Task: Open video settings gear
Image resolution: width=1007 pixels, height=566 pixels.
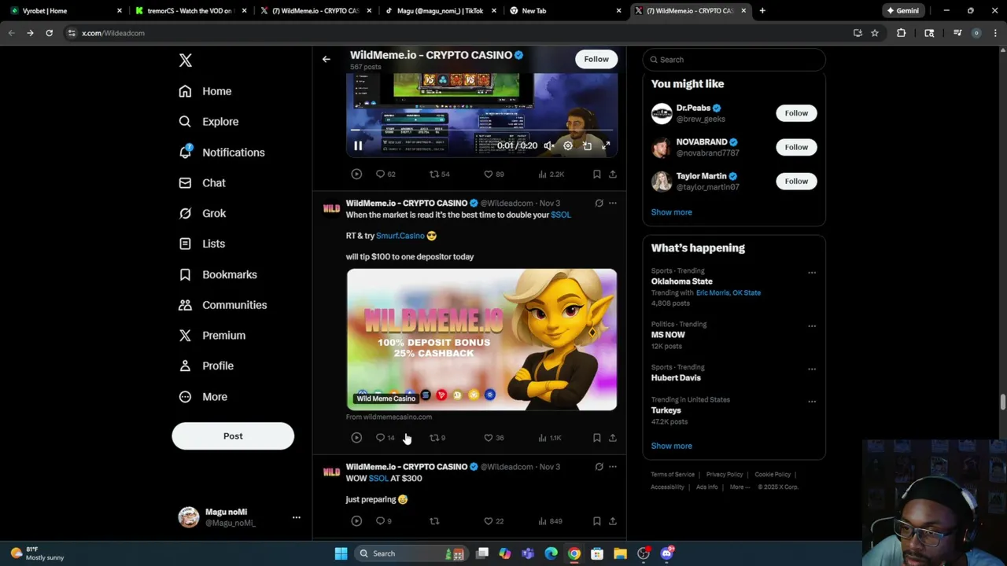Action: click(x=568, y=145)
